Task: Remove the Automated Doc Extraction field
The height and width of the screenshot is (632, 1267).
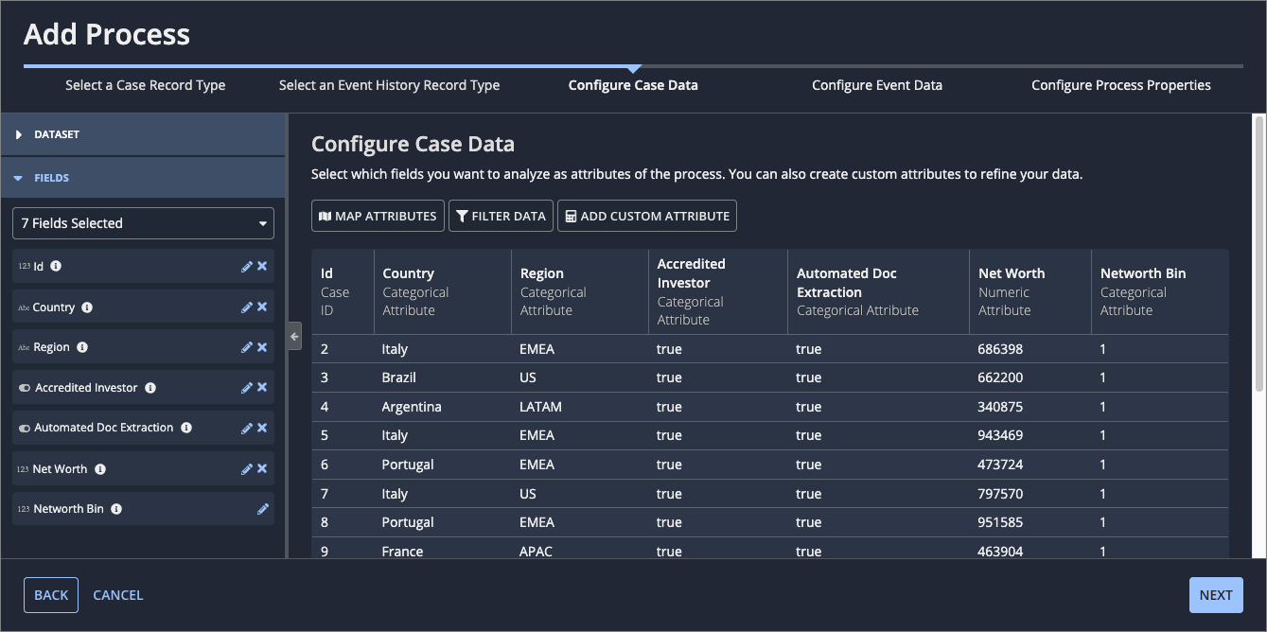Action: [262, 429]
